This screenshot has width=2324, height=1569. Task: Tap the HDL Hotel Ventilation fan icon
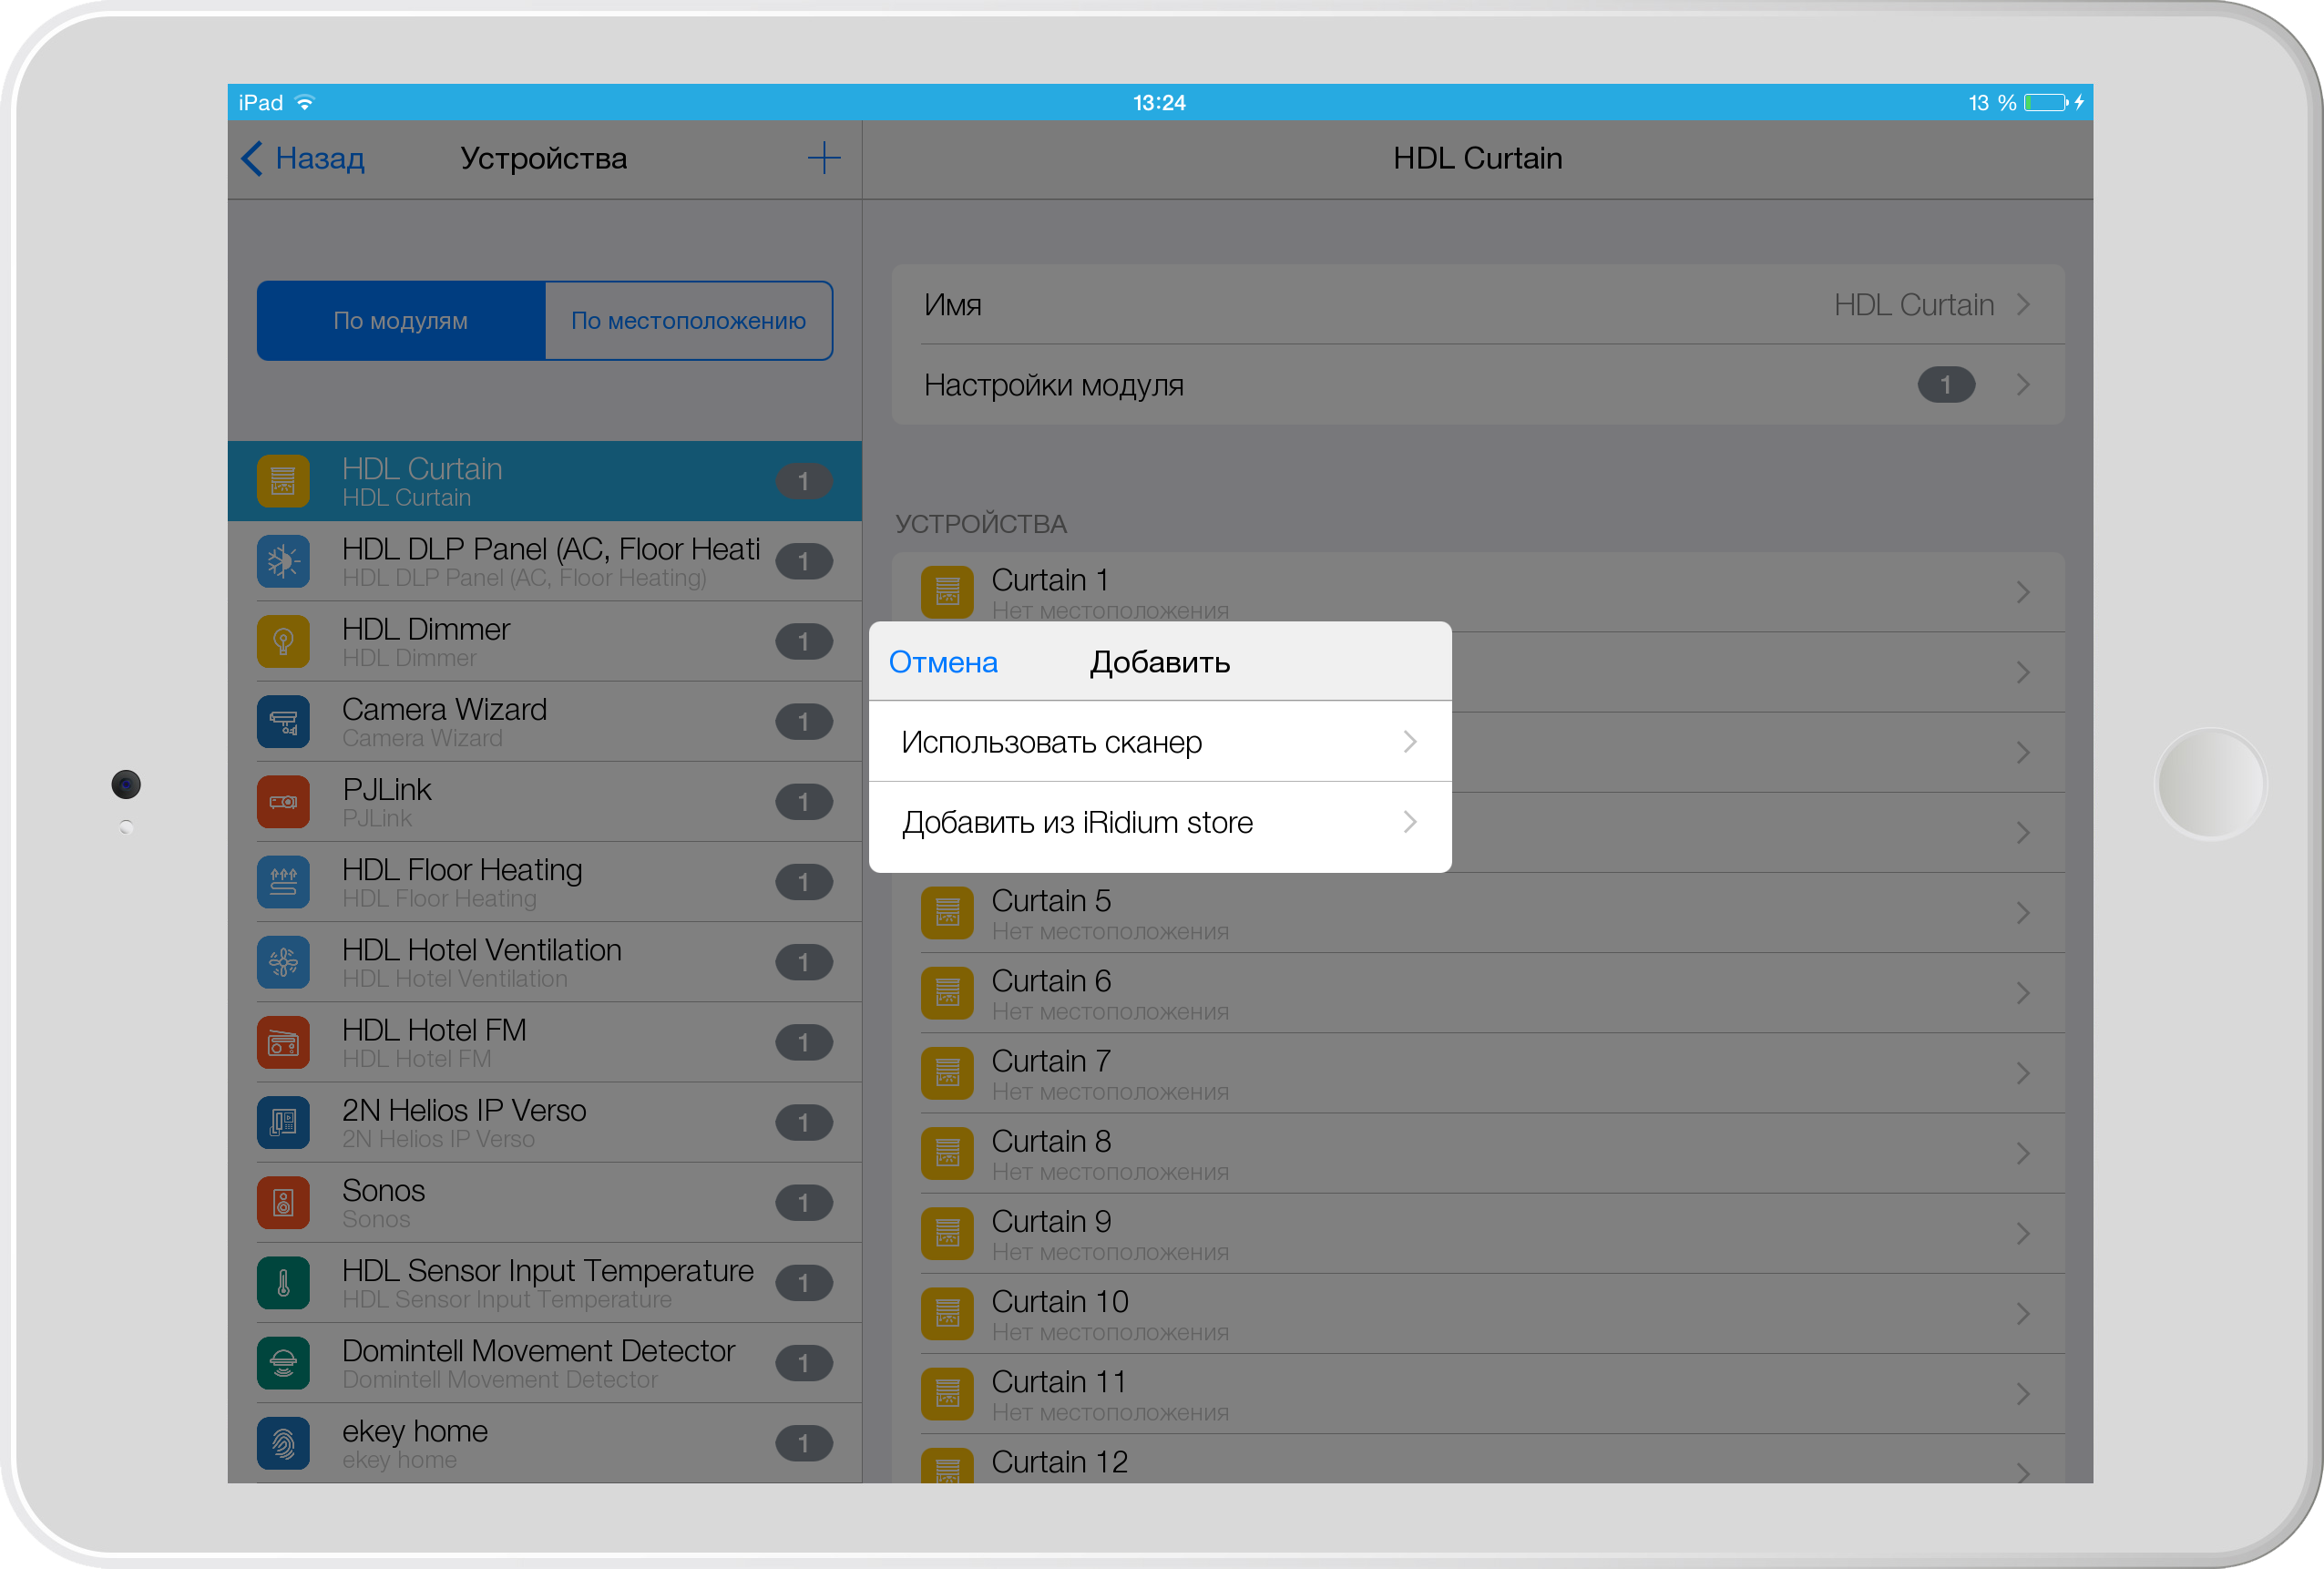pyautogui.click(x=283, y=962)
